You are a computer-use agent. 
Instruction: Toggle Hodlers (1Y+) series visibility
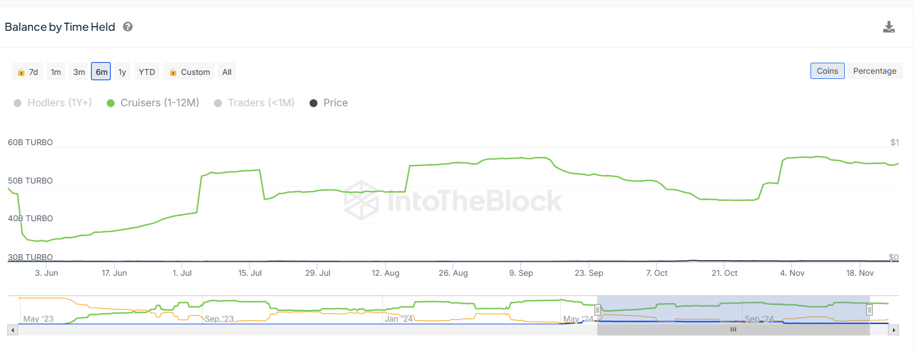[x=52, y=103]
